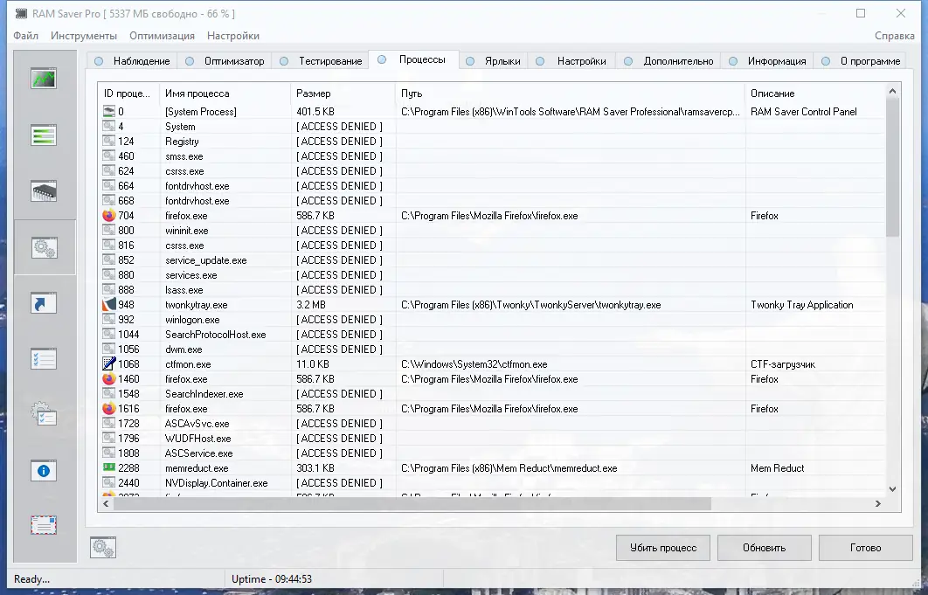Switch to the Оптимизатор tab
Viewport: 928px width, 595px height.
pos(225,61)
